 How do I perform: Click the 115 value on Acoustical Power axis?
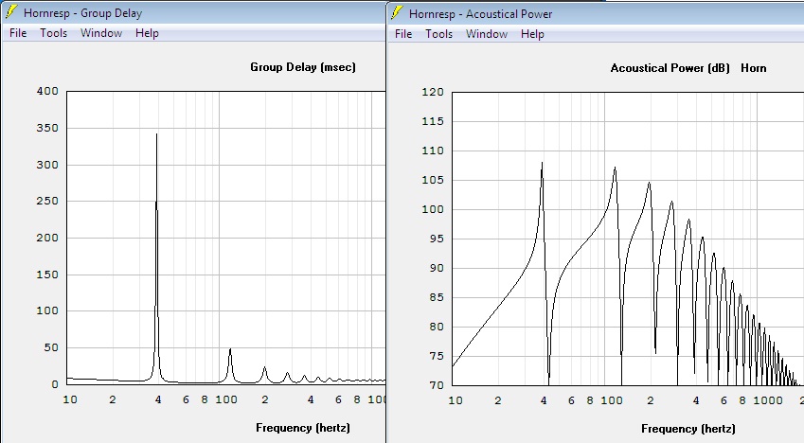433,121
